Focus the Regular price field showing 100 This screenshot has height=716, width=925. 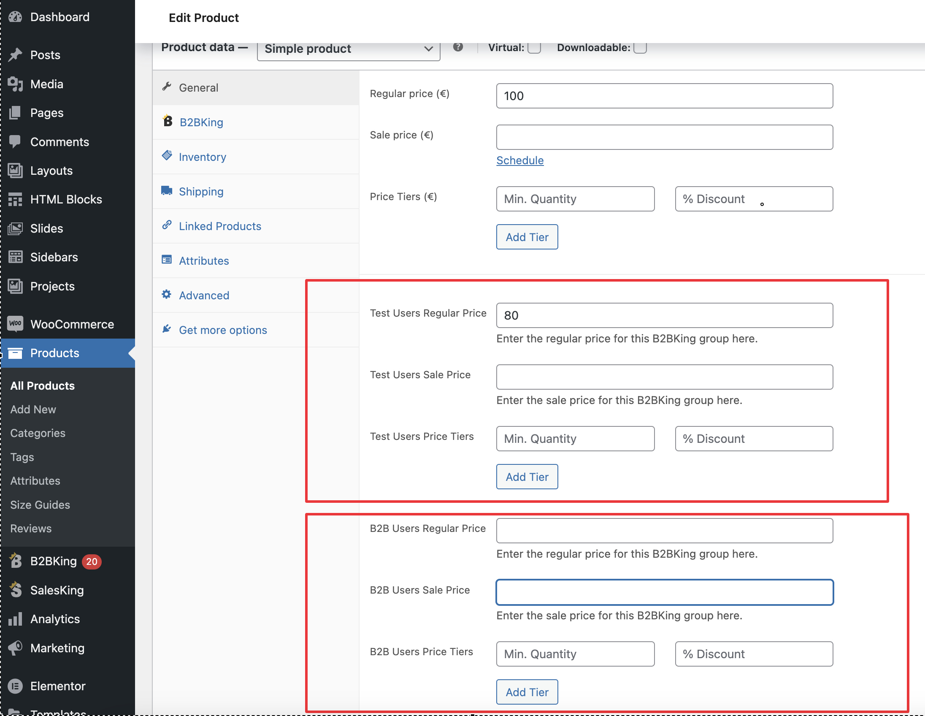pyautogui.click(x=665, y=96)
